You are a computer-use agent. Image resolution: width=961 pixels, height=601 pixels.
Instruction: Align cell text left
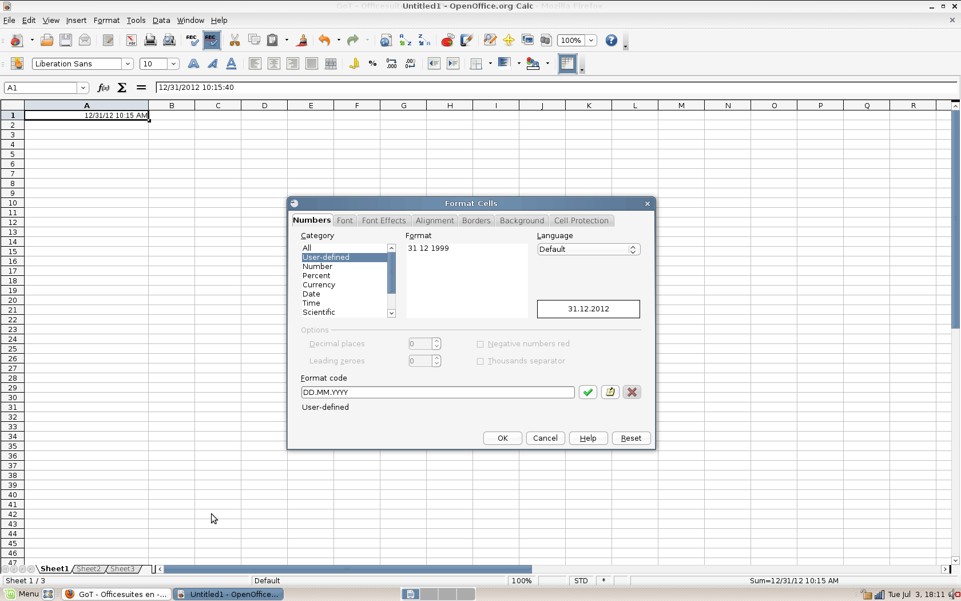pyautogui.click(x=255, y=64)
